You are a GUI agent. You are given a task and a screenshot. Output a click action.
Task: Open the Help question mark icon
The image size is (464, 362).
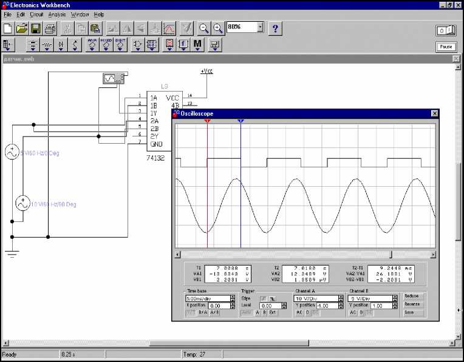tap(275, 28)
